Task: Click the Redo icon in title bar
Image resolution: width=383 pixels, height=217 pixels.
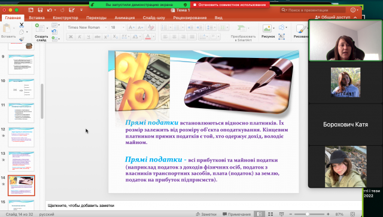Action: coord(62,10)
